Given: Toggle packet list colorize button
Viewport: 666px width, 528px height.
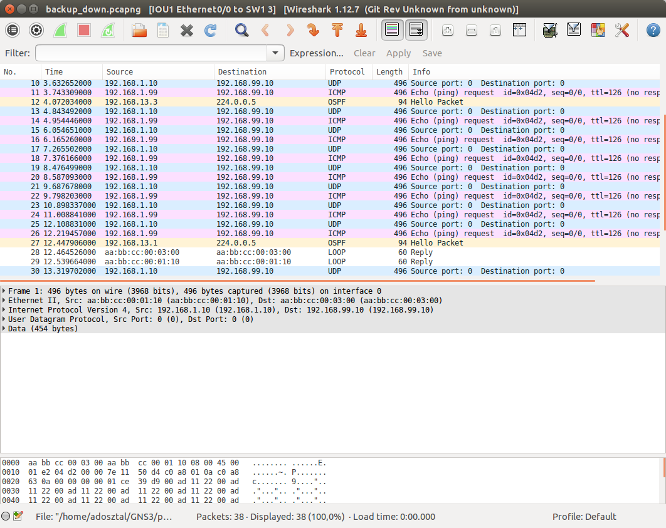Looking at the screenshot, I should tap(393, 30).
